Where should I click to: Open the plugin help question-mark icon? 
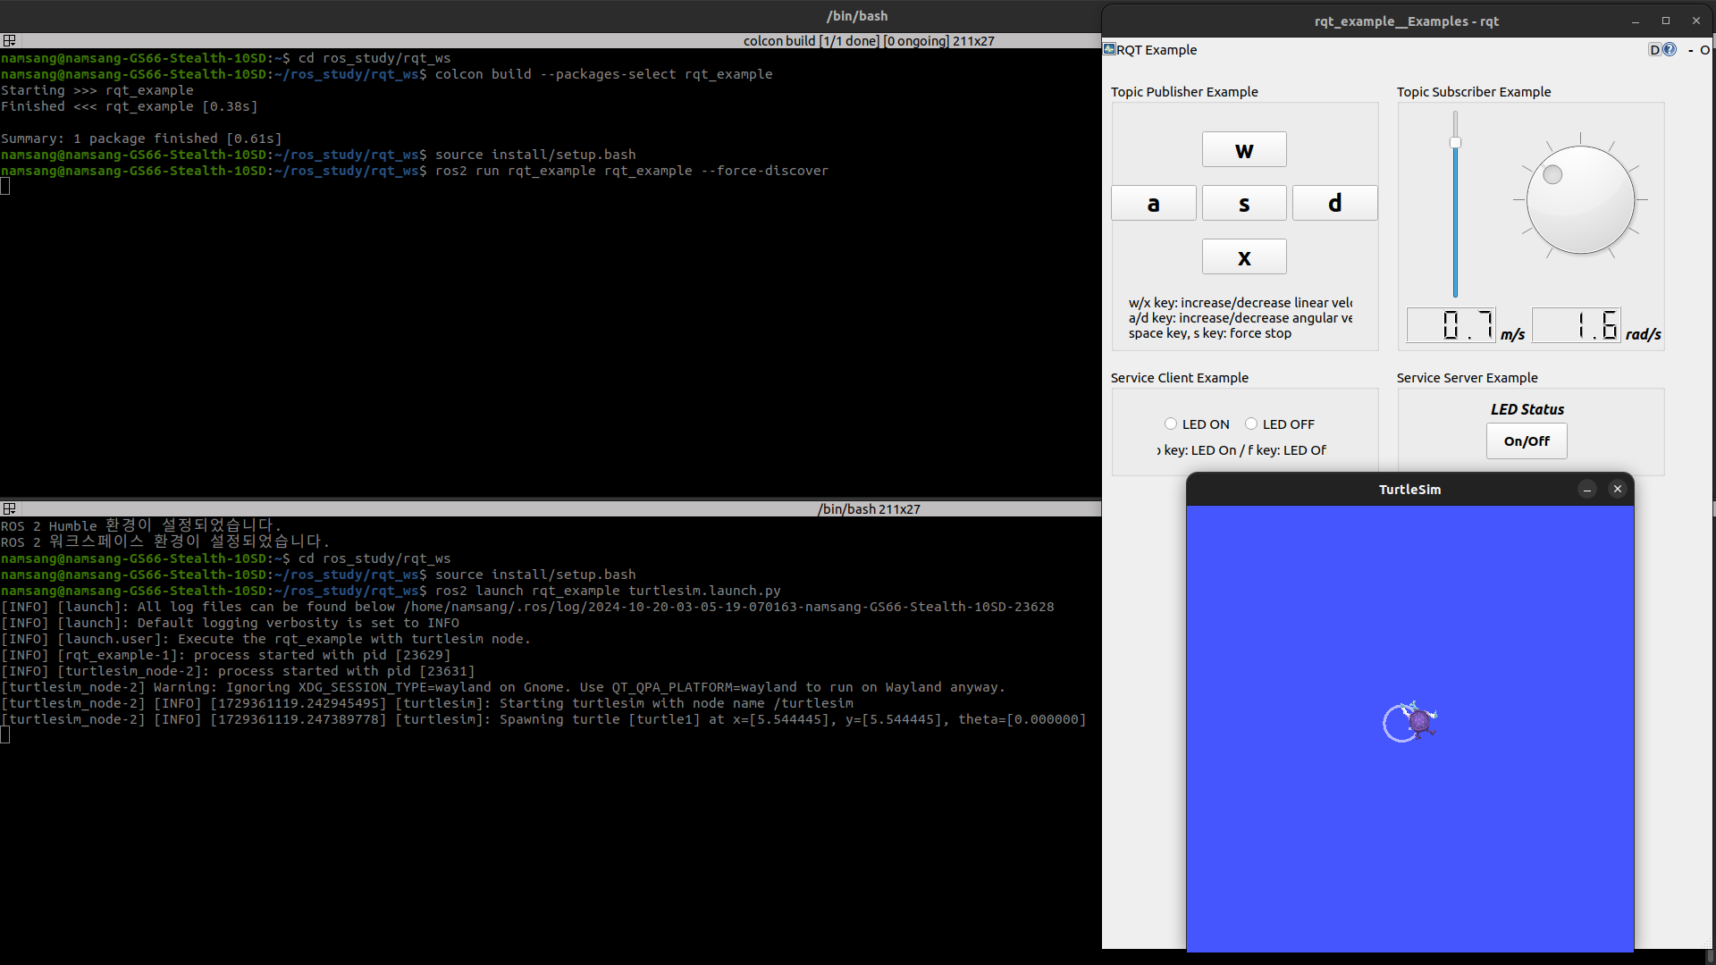coord(1670,50)
